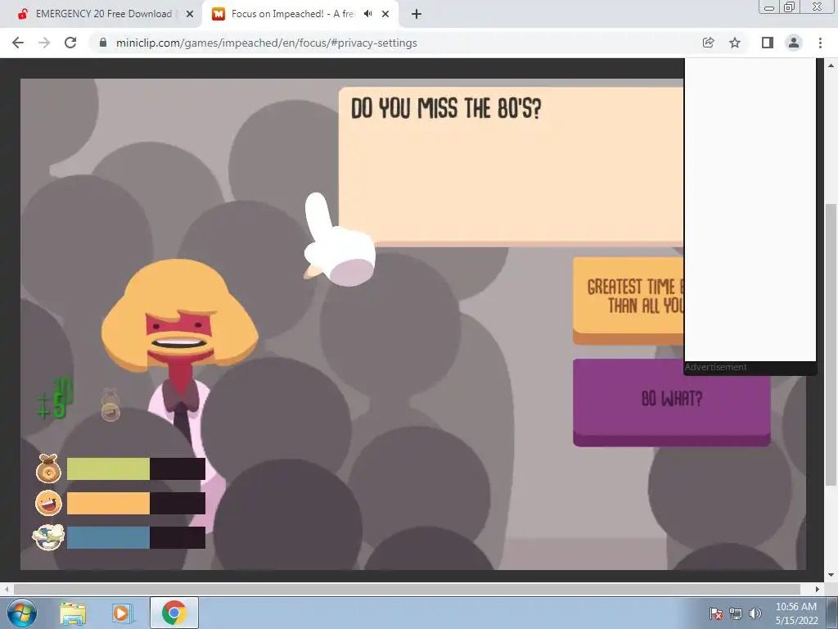Viewport: 838px width, 629px height.
Task: Mute the tab audio speaker icon
Action: click(x=367, y=14)
